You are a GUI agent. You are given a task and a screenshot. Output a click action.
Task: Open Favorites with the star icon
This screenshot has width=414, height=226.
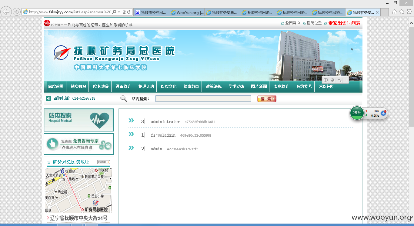pyautogui.click(x=402, y=12)
